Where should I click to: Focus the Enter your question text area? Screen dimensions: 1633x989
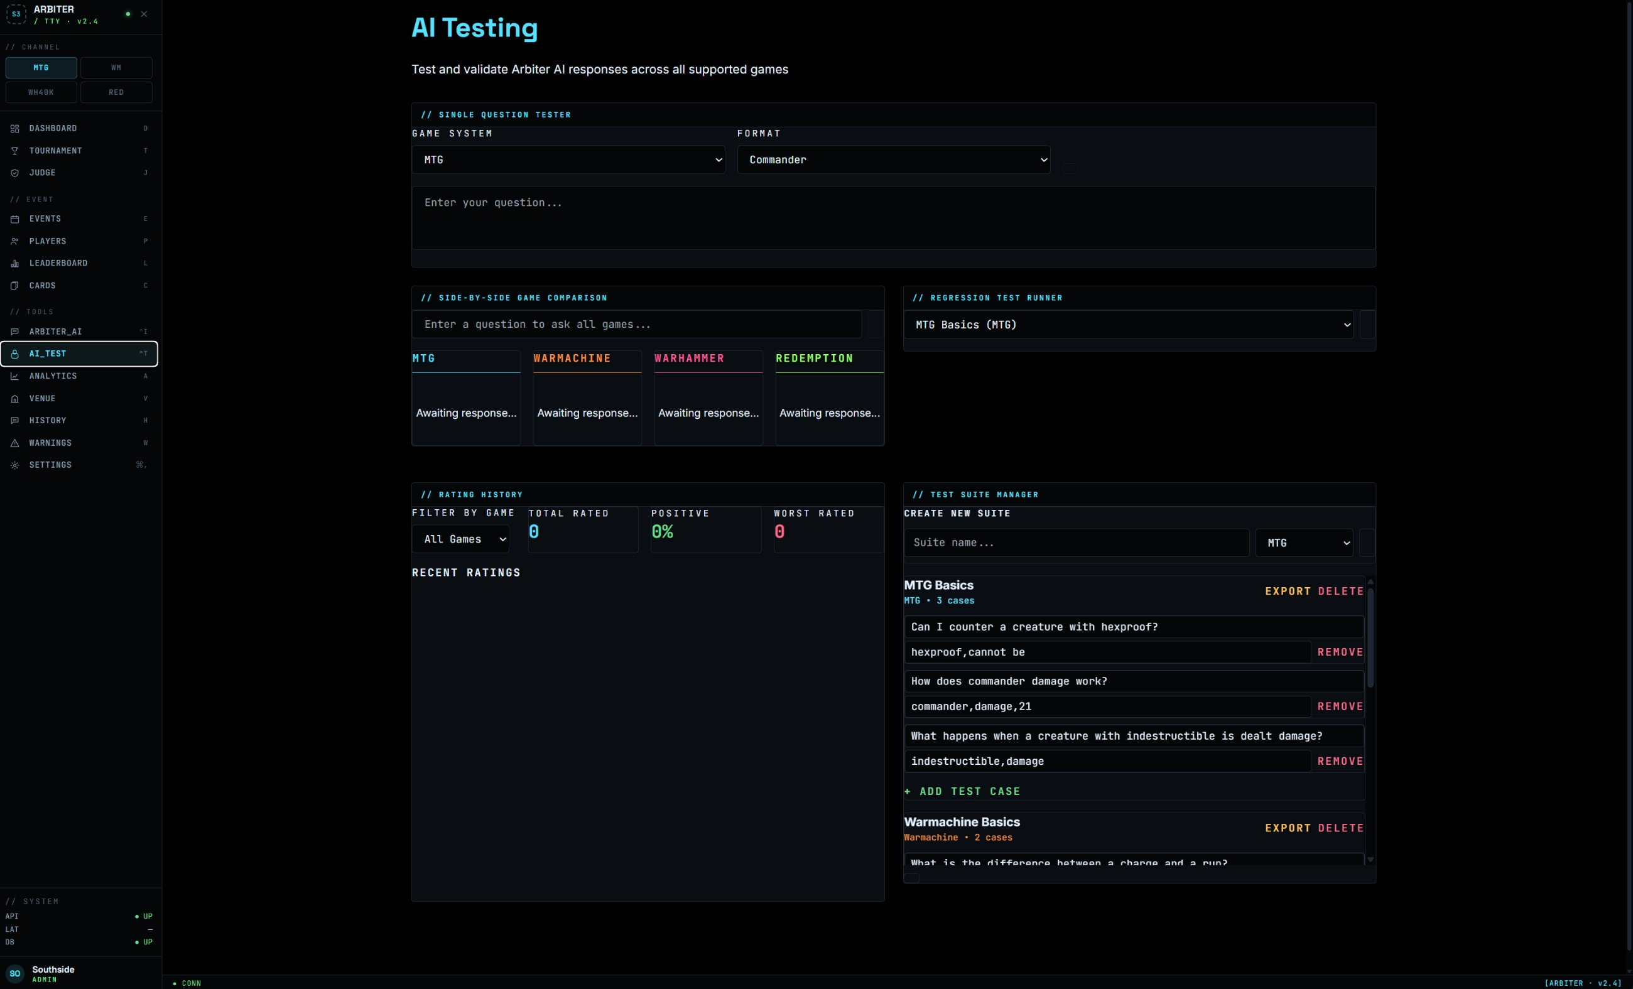click(893, 218)
